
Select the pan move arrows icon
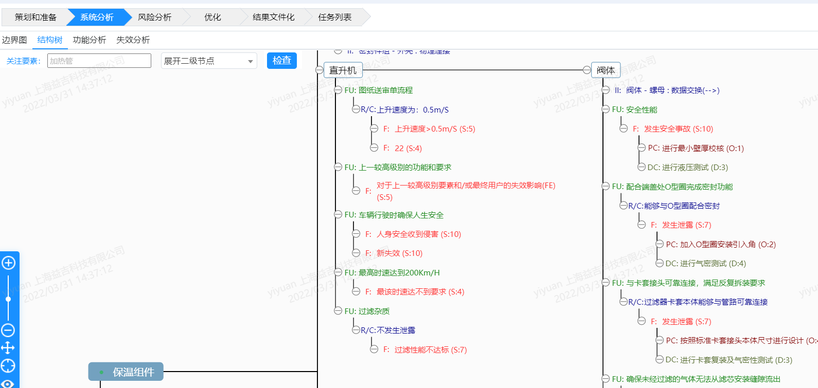click(8, 348)
